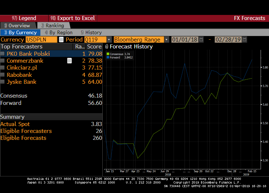Click the blue Forward legend swatch
Screen dimensions: 269x193
pos(108,57)
